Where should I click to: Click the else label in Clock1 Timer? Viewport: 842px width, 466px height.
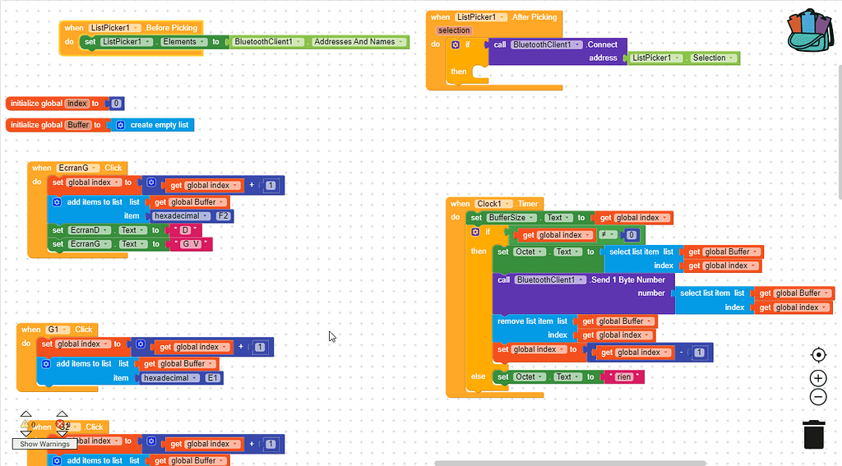[478, 376]
